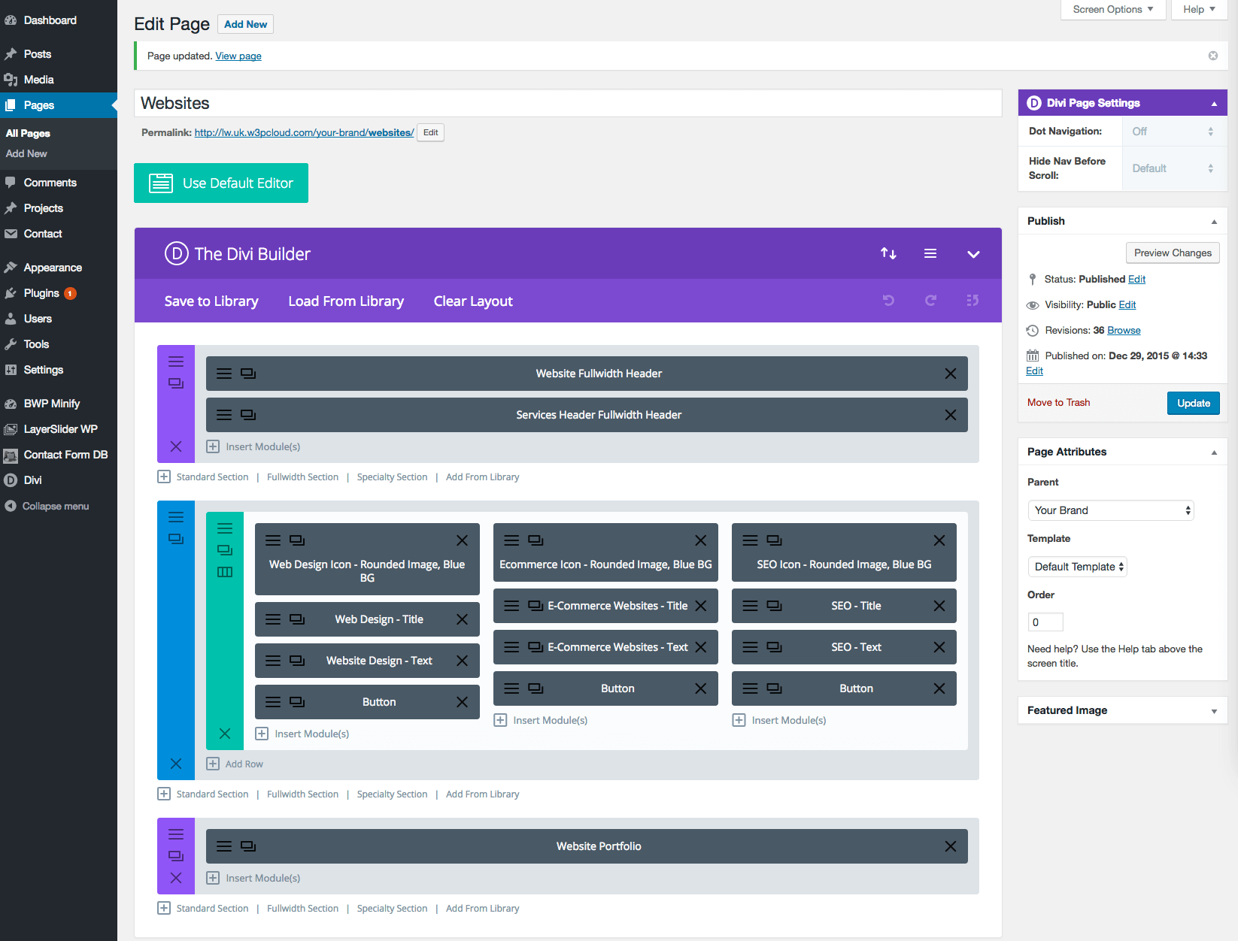
Task: Clone the Website Portfolio module
Action: pos(248,846)
